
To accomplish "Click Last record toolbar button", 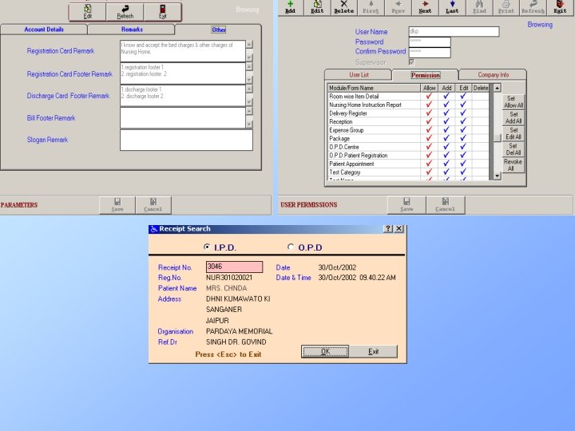I will coord(452,7).
